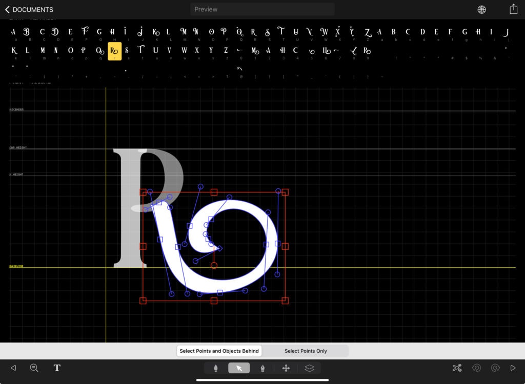Screen dimensions: 525x384
Task: Select the pen nib tool
Action: click(262, 368)
